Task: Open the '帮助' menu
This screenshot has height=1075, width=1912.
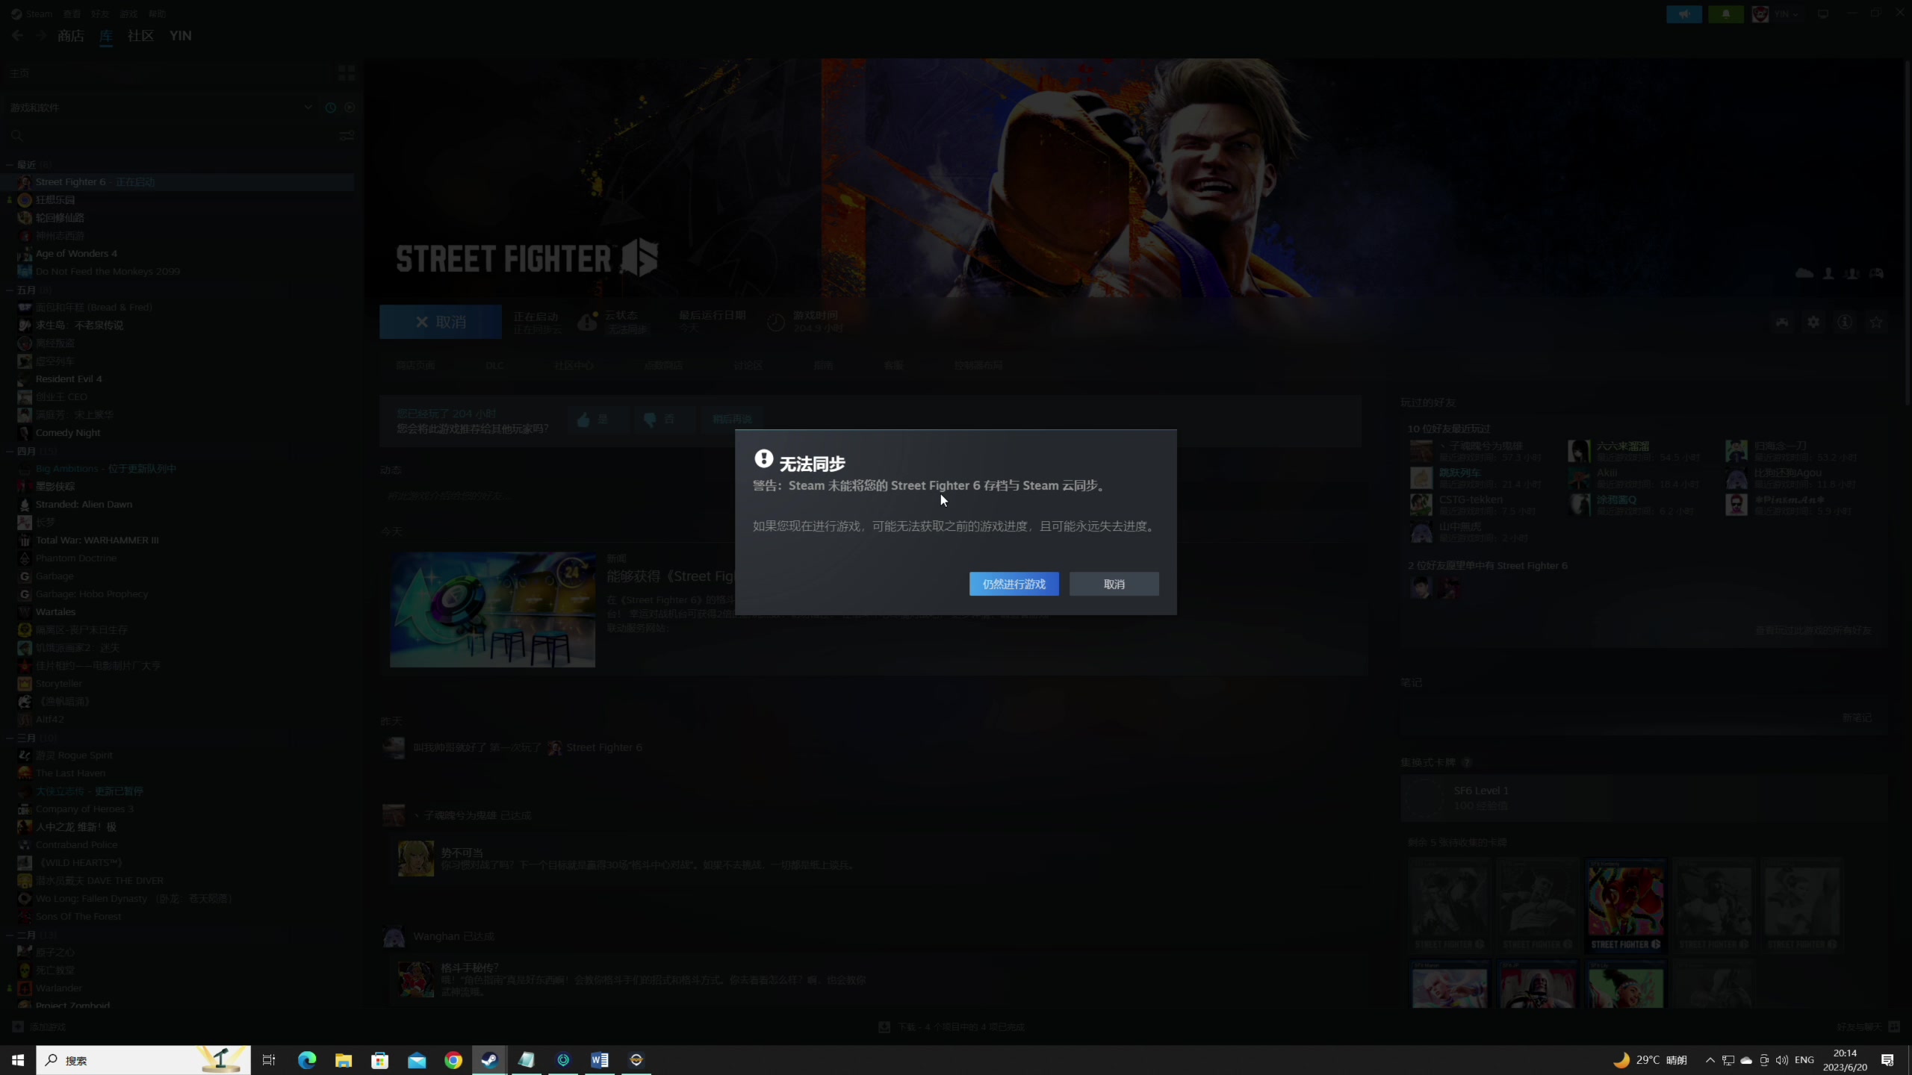Action: [x=157, y=14]
